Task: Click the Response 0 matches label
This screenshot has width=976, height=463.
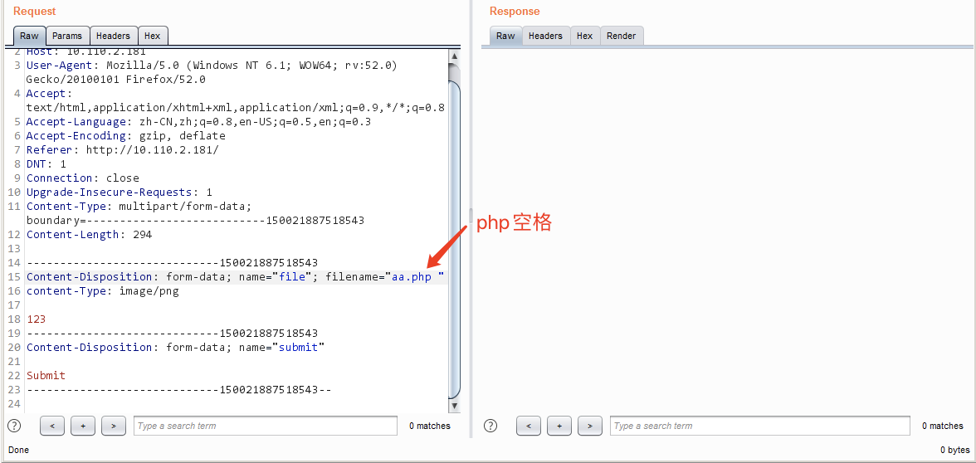Action: coord(943,426)
